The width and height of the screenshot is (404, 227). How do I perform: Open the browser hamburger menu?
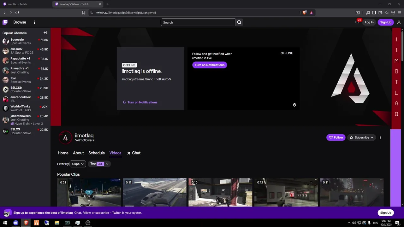[x=399, y=13]
